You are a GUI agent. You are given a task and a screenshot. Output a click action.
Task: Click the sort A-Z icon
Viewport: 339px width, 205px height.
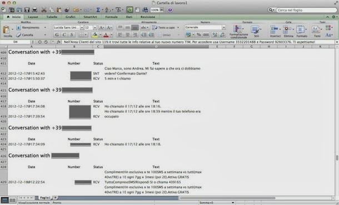[107, 9]
